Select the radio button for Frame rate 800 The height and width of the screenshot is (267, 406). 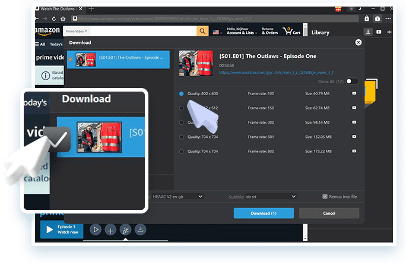(181, 151)
